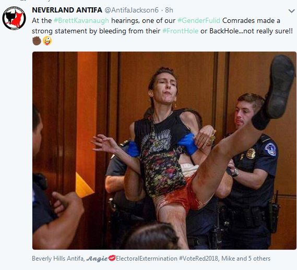Image resolution: width=297 pixels, height=270 pixels.
Task: Click the raised fist emoji
Action: 37,41
